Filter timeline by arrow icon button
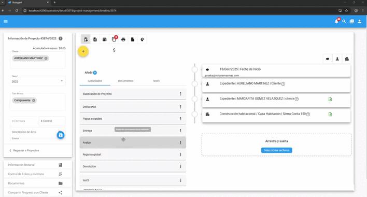 pyautogui.click(x=328, y=59)
